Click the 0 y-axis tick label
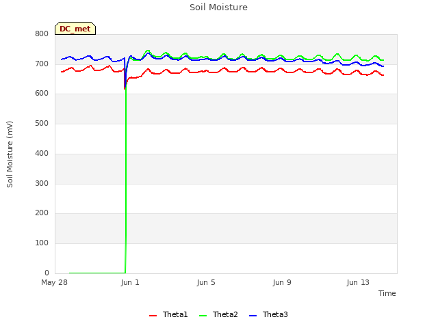 [47, 273]
